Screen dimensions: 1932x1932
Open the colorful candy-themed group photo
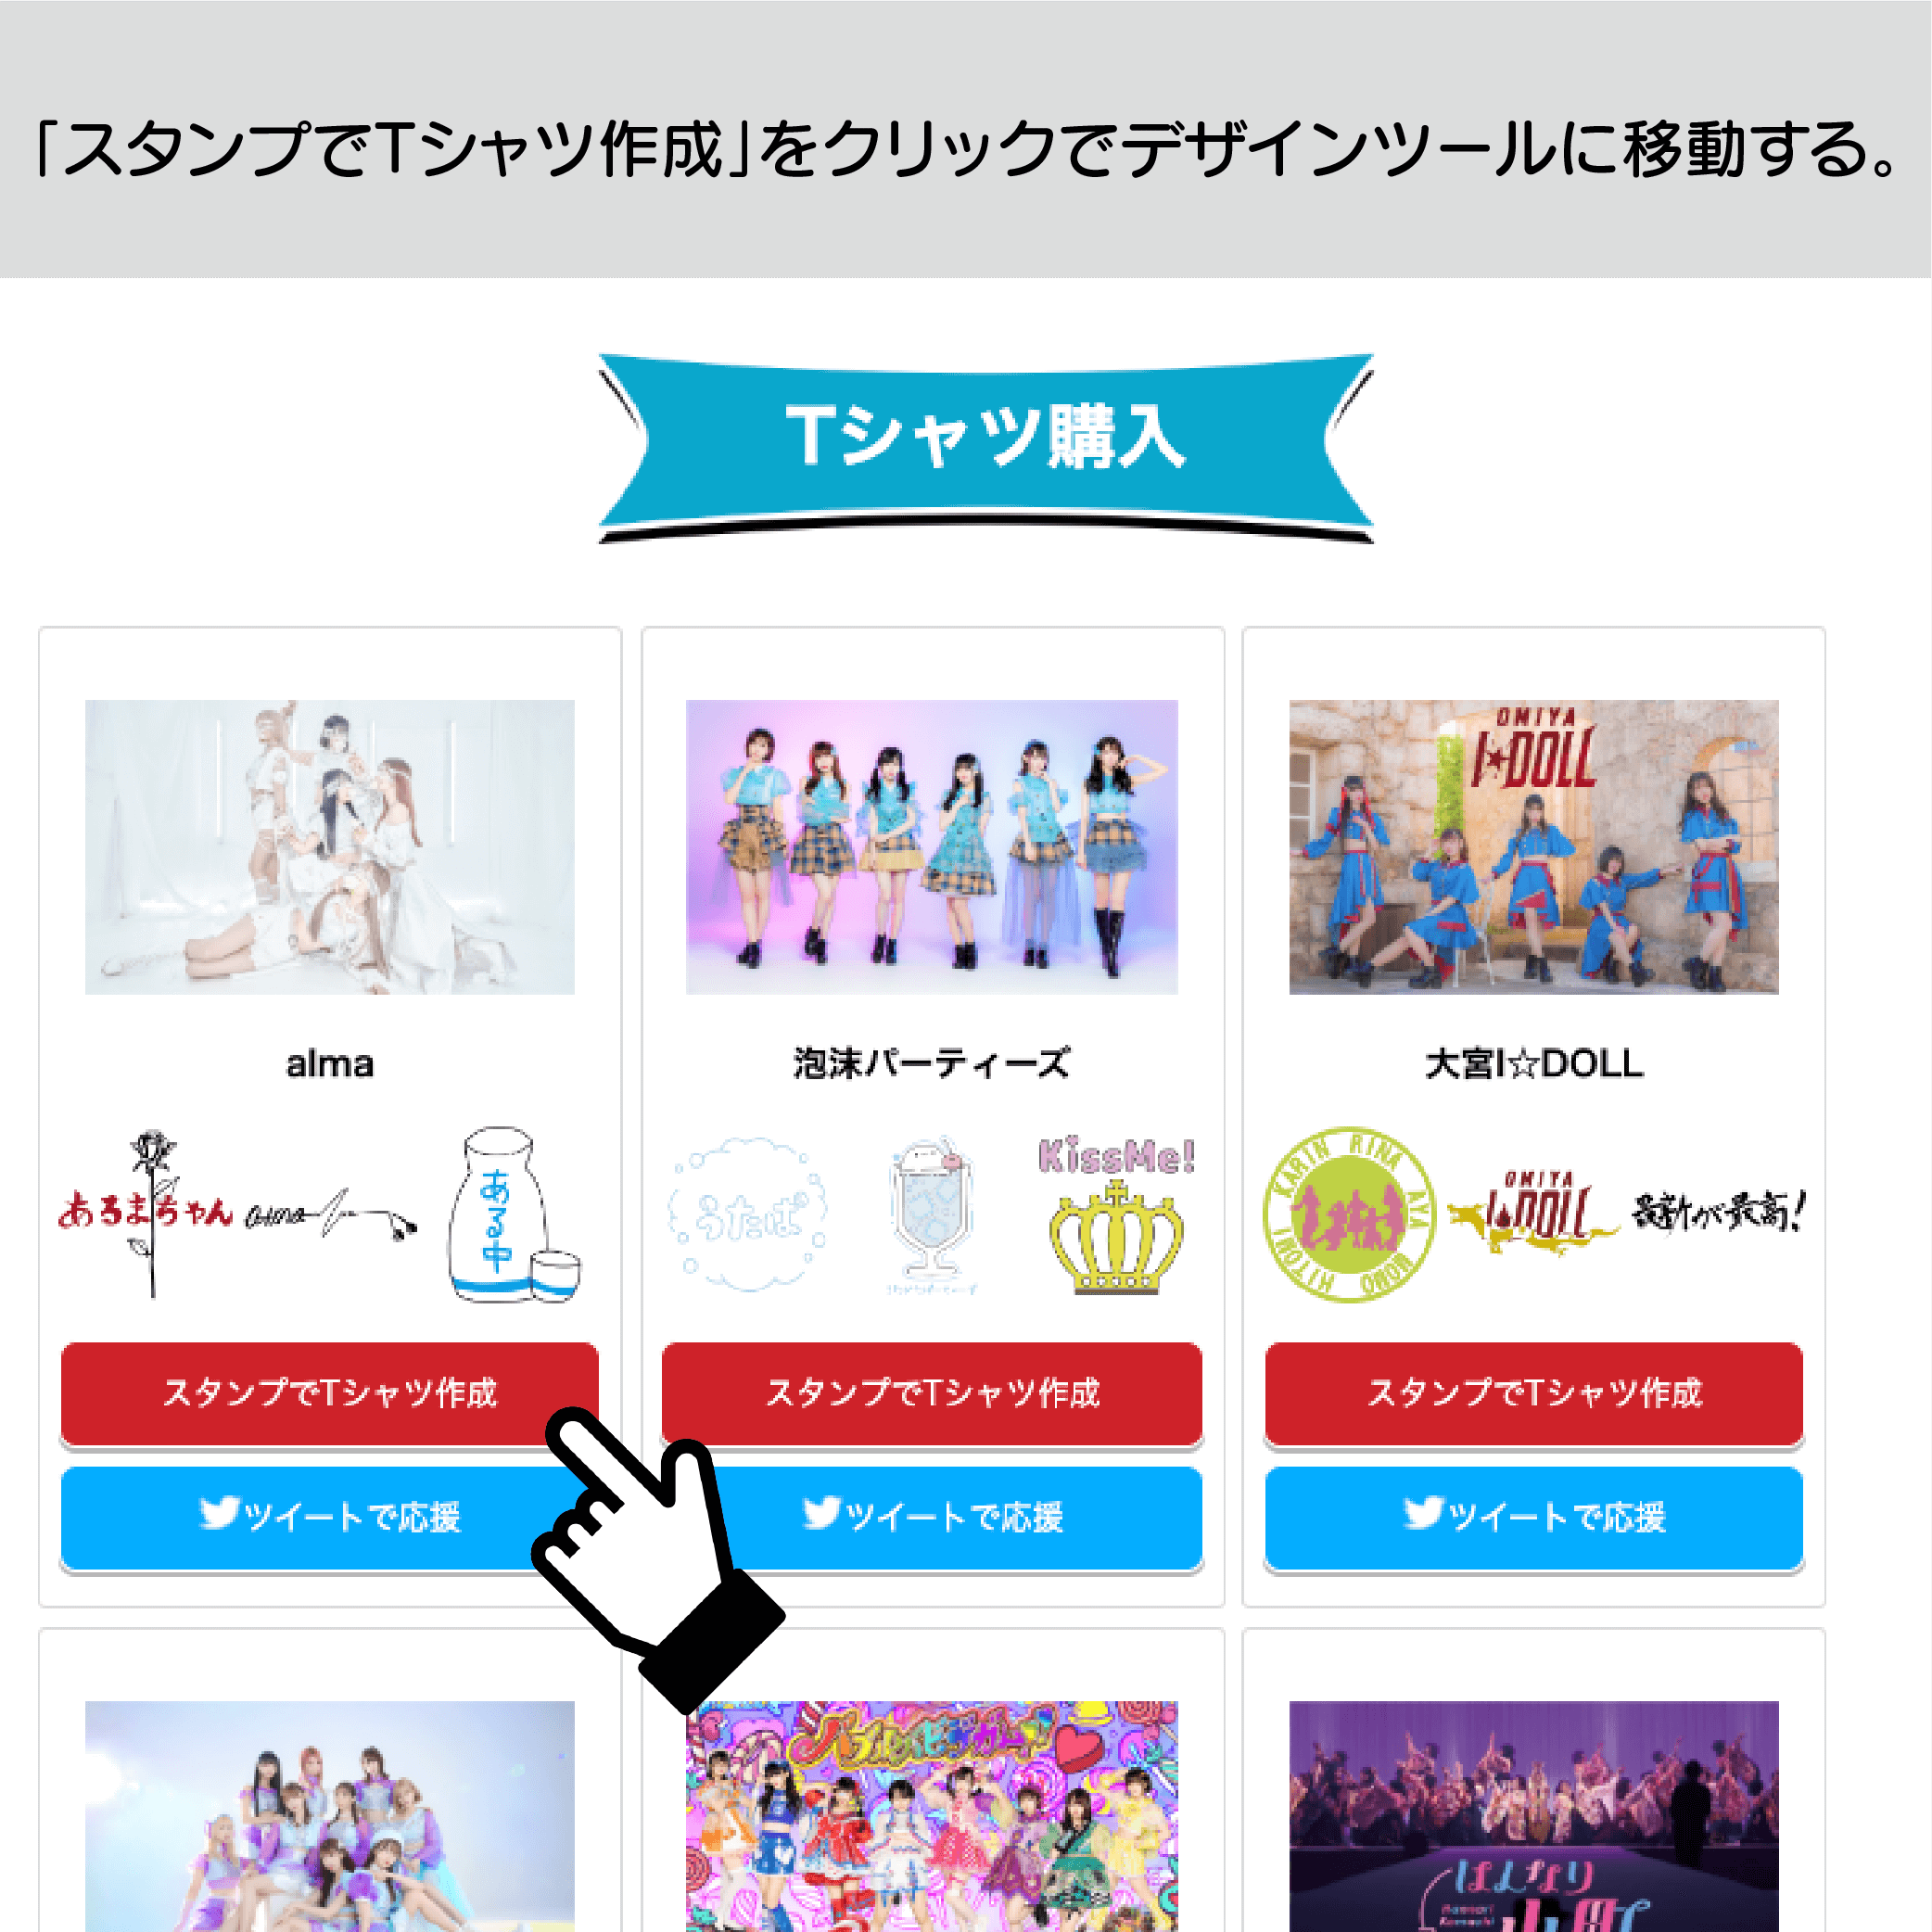tap(932, 1816)
